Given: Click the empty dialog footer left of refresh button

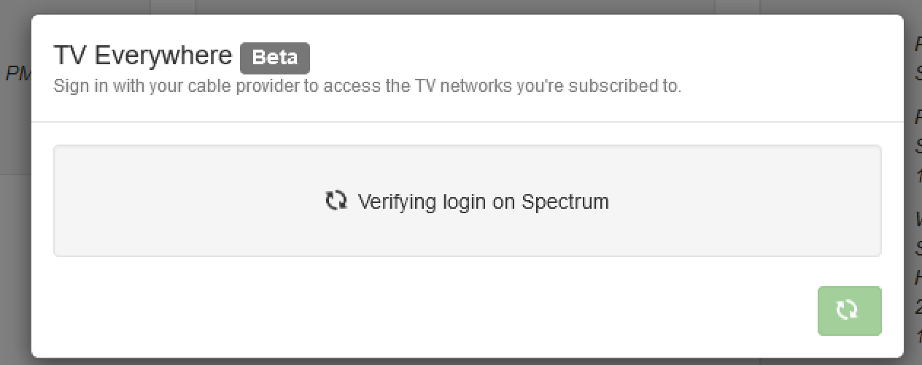Looking at the screenshot, I should point(438,311).
